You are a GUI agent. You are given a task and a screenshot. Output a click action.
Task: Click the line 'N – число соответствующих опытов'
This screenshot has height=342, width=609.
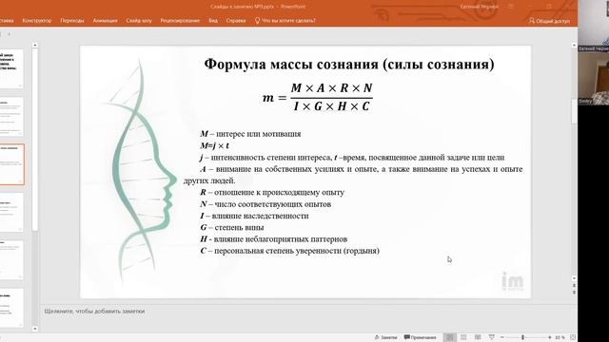click(x=265, y=204)
